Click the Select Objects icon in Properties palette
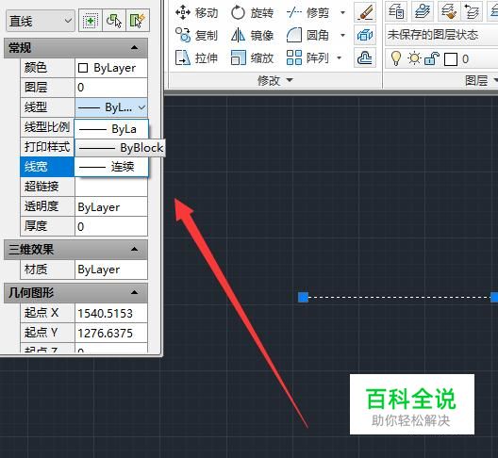This screenshot has width=498, height=458. 91,21
